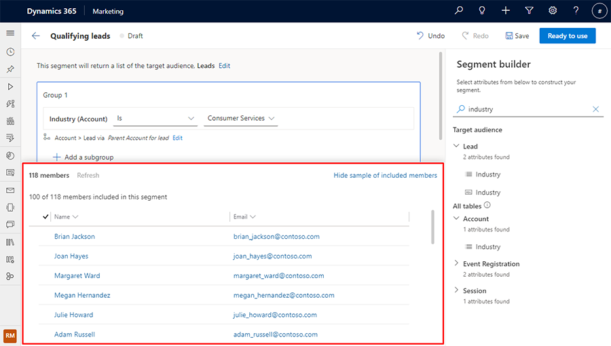The width and height of the screenshot is (611, 346).
Task: Open Brian Jackson's member record
Action: click(x=75, y=237)
